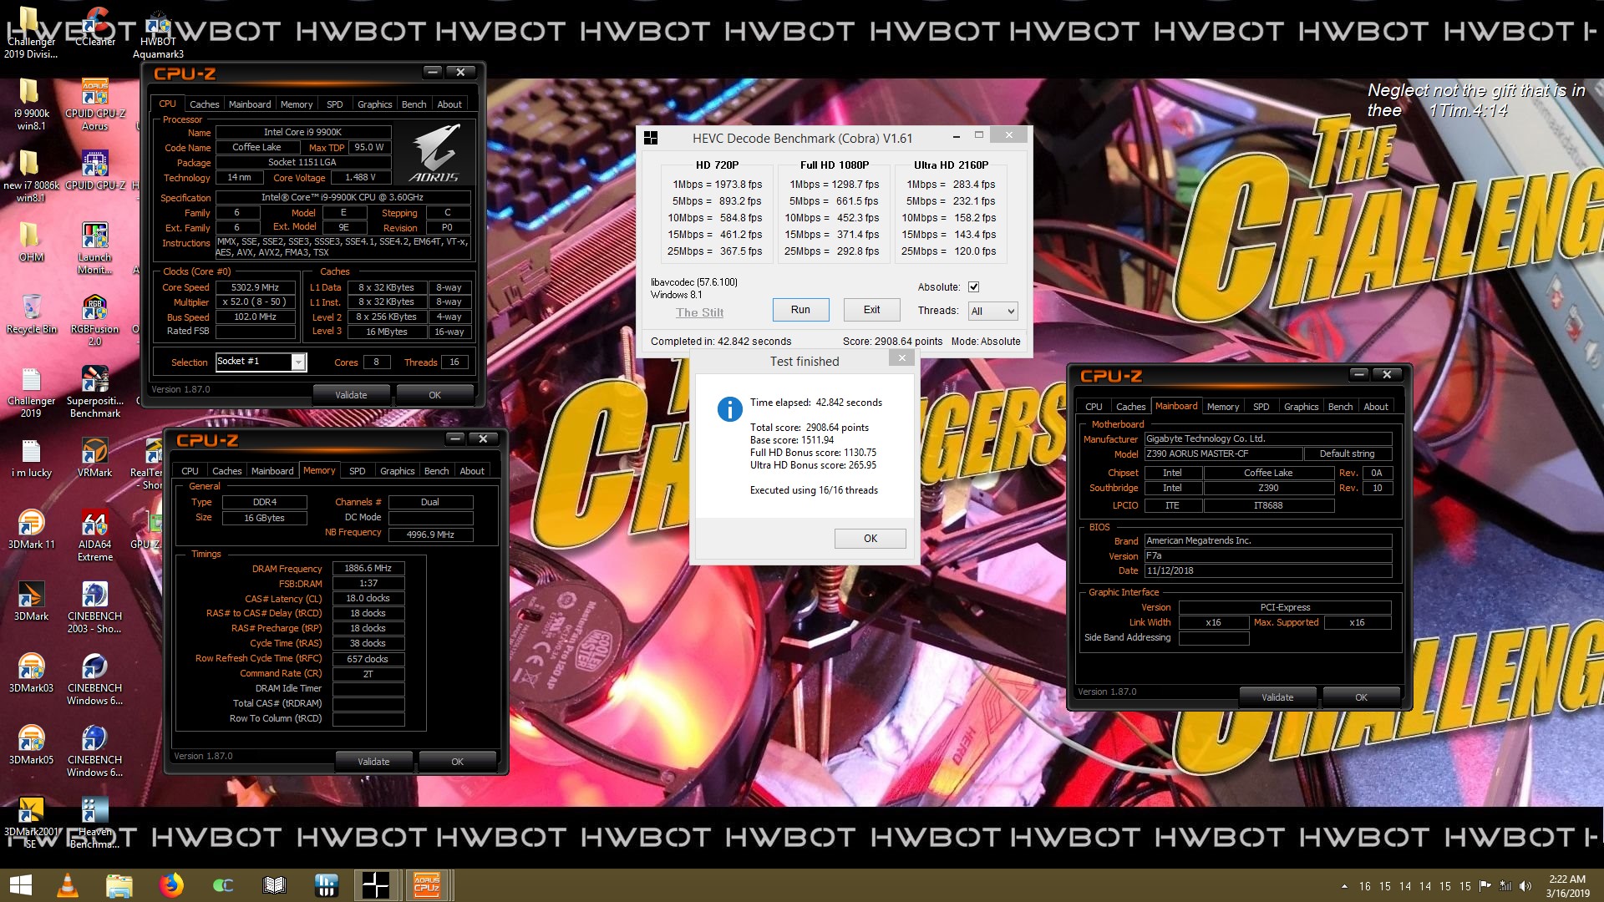Open CPUID CPU-Z Aorus shortcut
The image size is (1604, 902).
tap(95, 105)
